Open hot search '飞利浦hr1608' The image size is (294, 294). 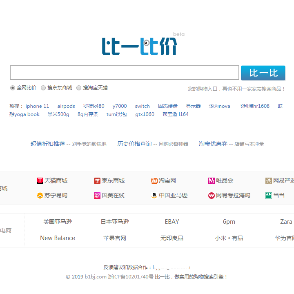(x=254, y=106)
